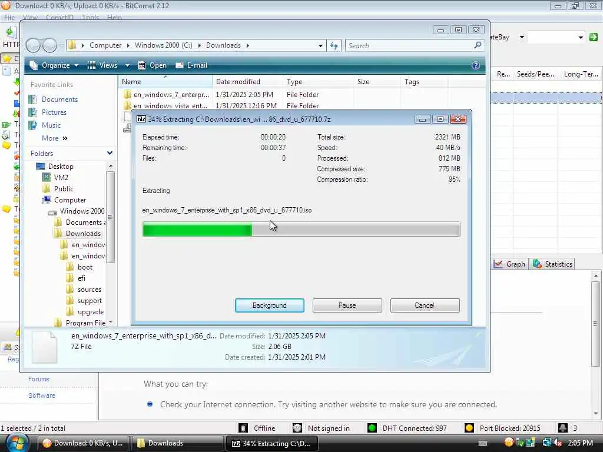
Task: Switch to Downloads taskbar button
Action: pyautogui.click(x=177, y=443)
